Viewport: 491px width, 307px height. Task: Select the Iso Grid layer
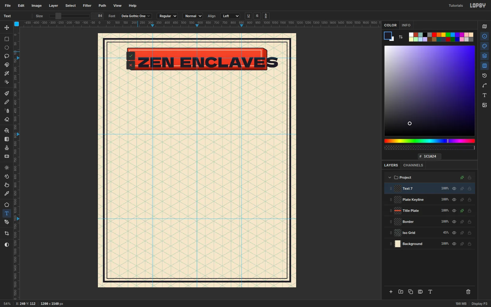pyautogui.click(x=430, y=233)
